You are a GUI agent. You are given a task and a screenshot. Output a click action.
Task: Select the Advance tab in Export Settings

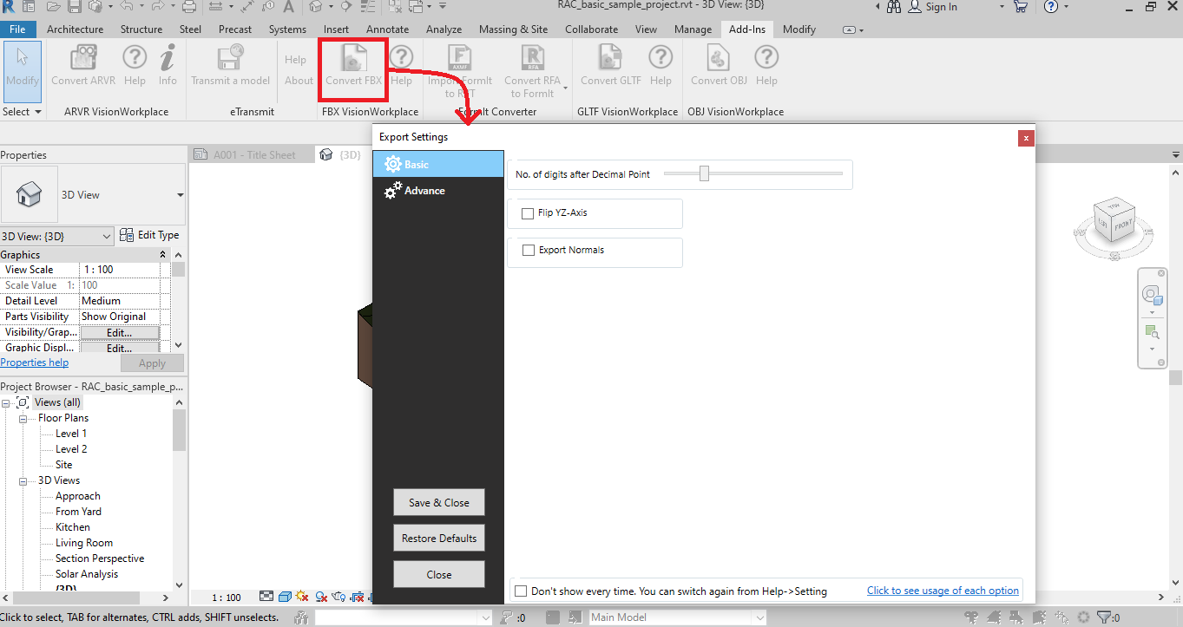click(438, 191)
